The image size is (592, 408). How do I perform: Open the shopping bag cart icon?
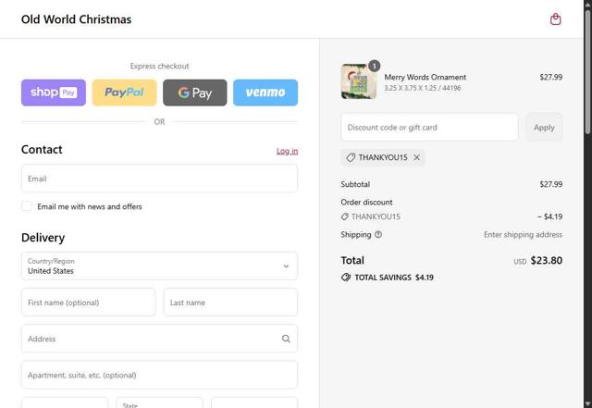[555, 19]
